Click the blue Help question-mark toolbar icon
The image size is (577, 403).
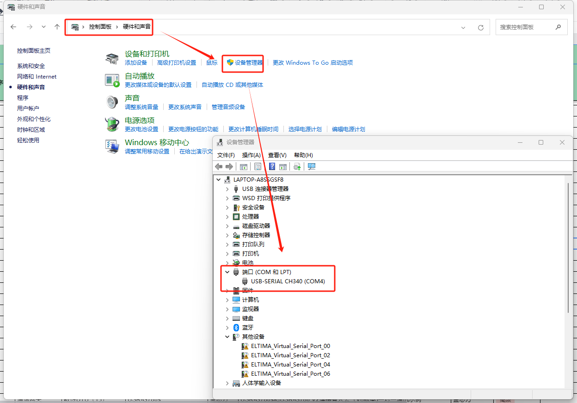[x=272, y=166]
